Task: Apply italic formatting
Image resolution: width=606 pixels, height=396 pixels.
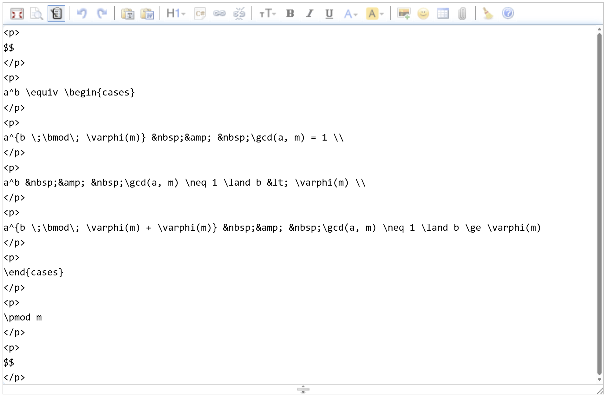Action: pyautogui.click(x=310, y=14)
